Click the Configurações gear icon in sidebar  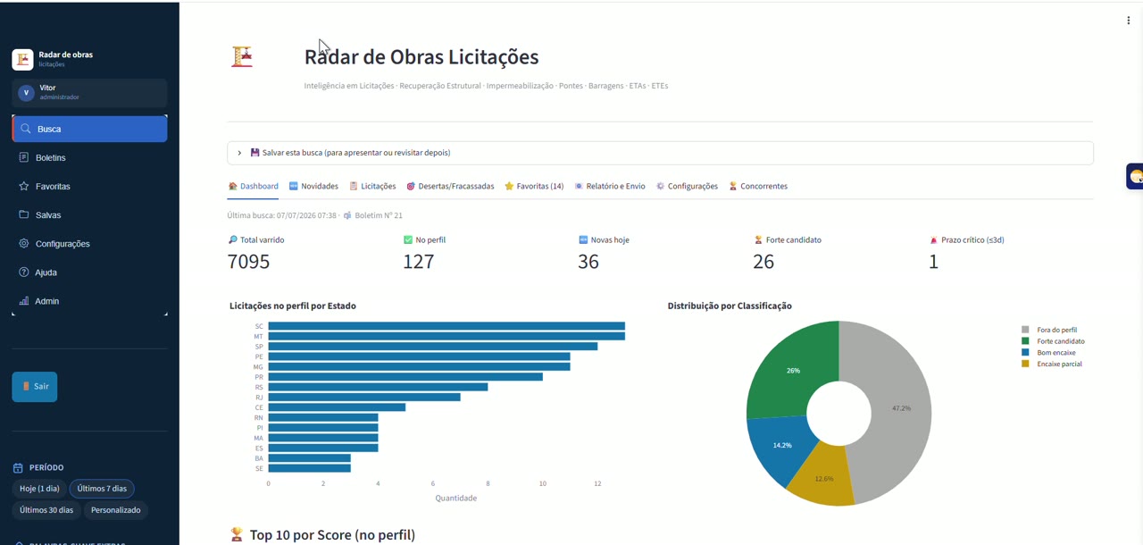tap(24, 243)
